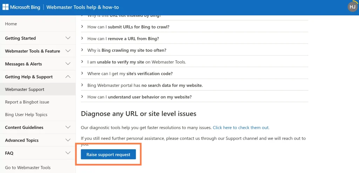Click the Raise support request button
This screenshot has width=359, height=173.
coord(108,154)
